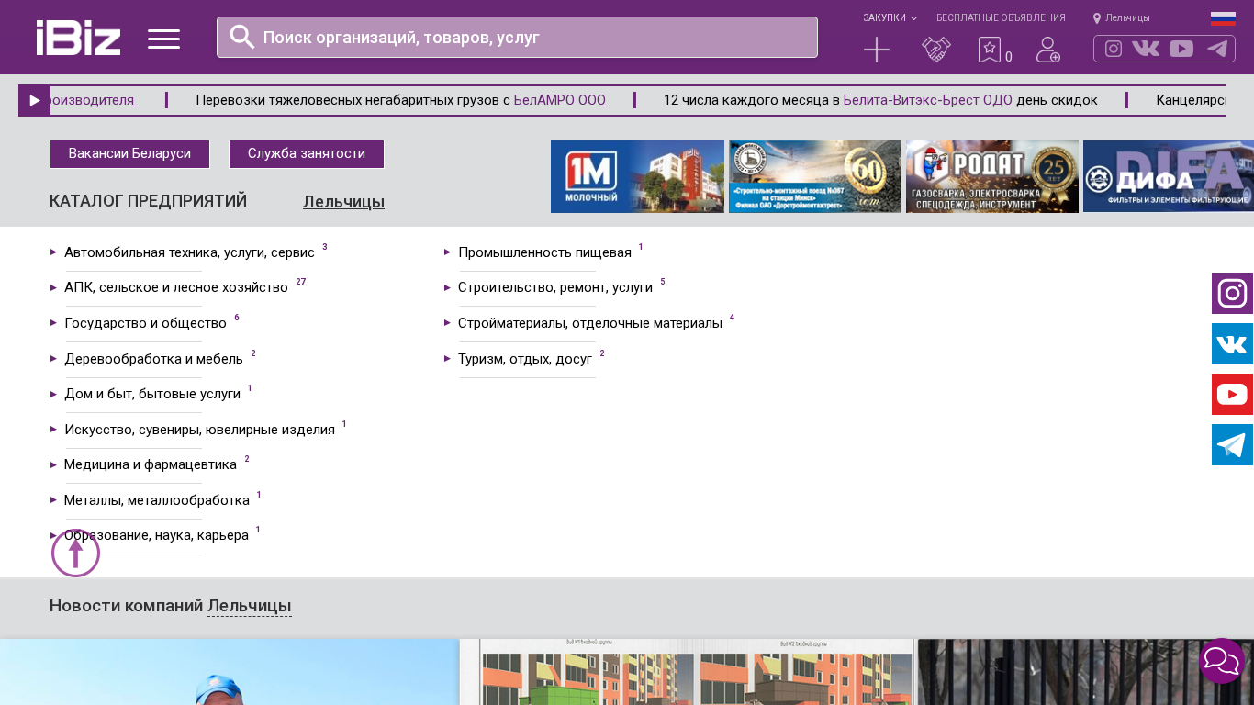Image resolution: width=1254 pixels, height=705 pixels.
Task: Open the handshake partners icon
Action: pos(935,50)
